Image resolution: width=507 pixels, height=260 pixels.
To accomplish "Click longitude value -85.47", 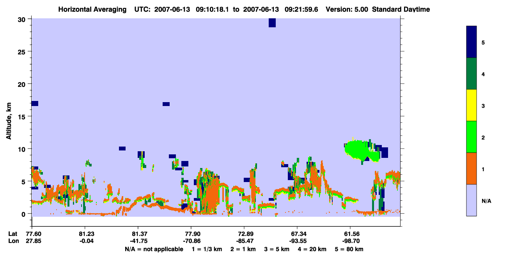I will tap(244, 241).
